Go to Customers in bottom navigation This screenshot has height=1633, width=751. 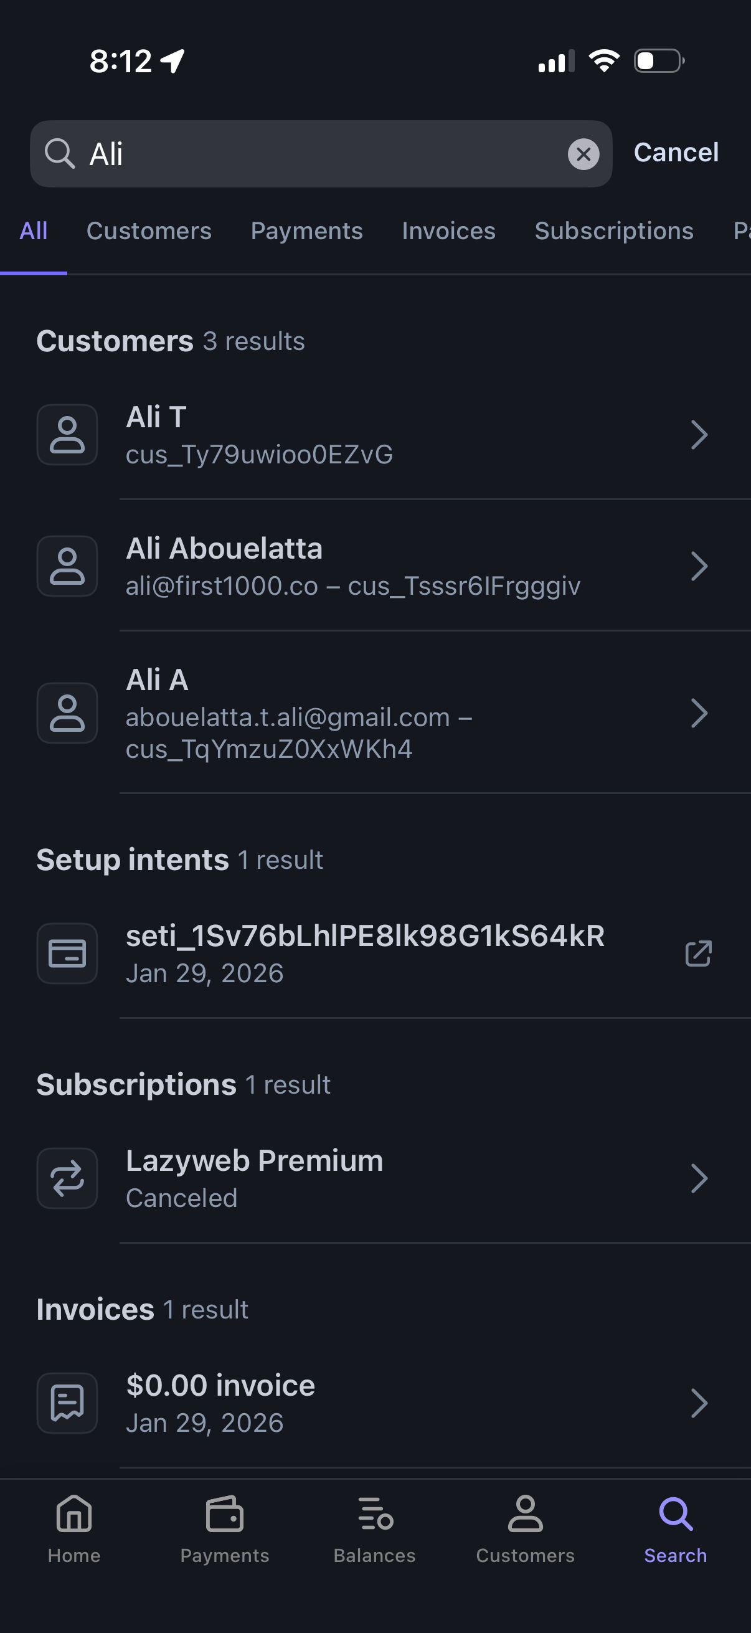(x=526, y=1515)
